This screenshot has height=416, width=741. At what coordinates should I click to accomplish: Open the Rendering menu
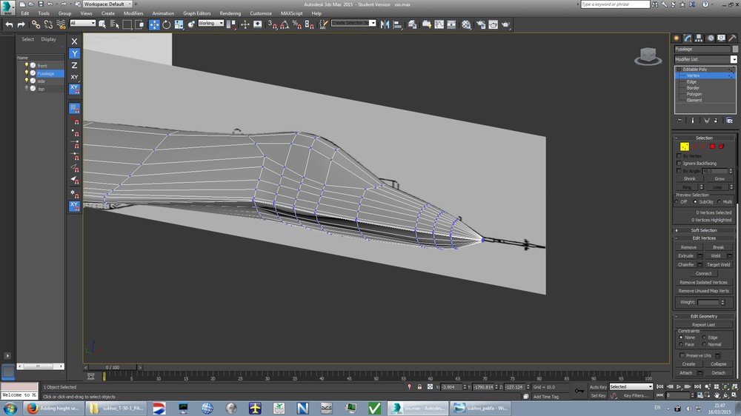coord(230,13)
